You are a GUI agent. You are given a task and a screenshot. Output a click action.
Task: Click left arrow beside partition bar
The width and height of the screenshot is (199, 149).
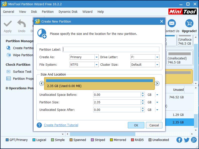[42, 84]
